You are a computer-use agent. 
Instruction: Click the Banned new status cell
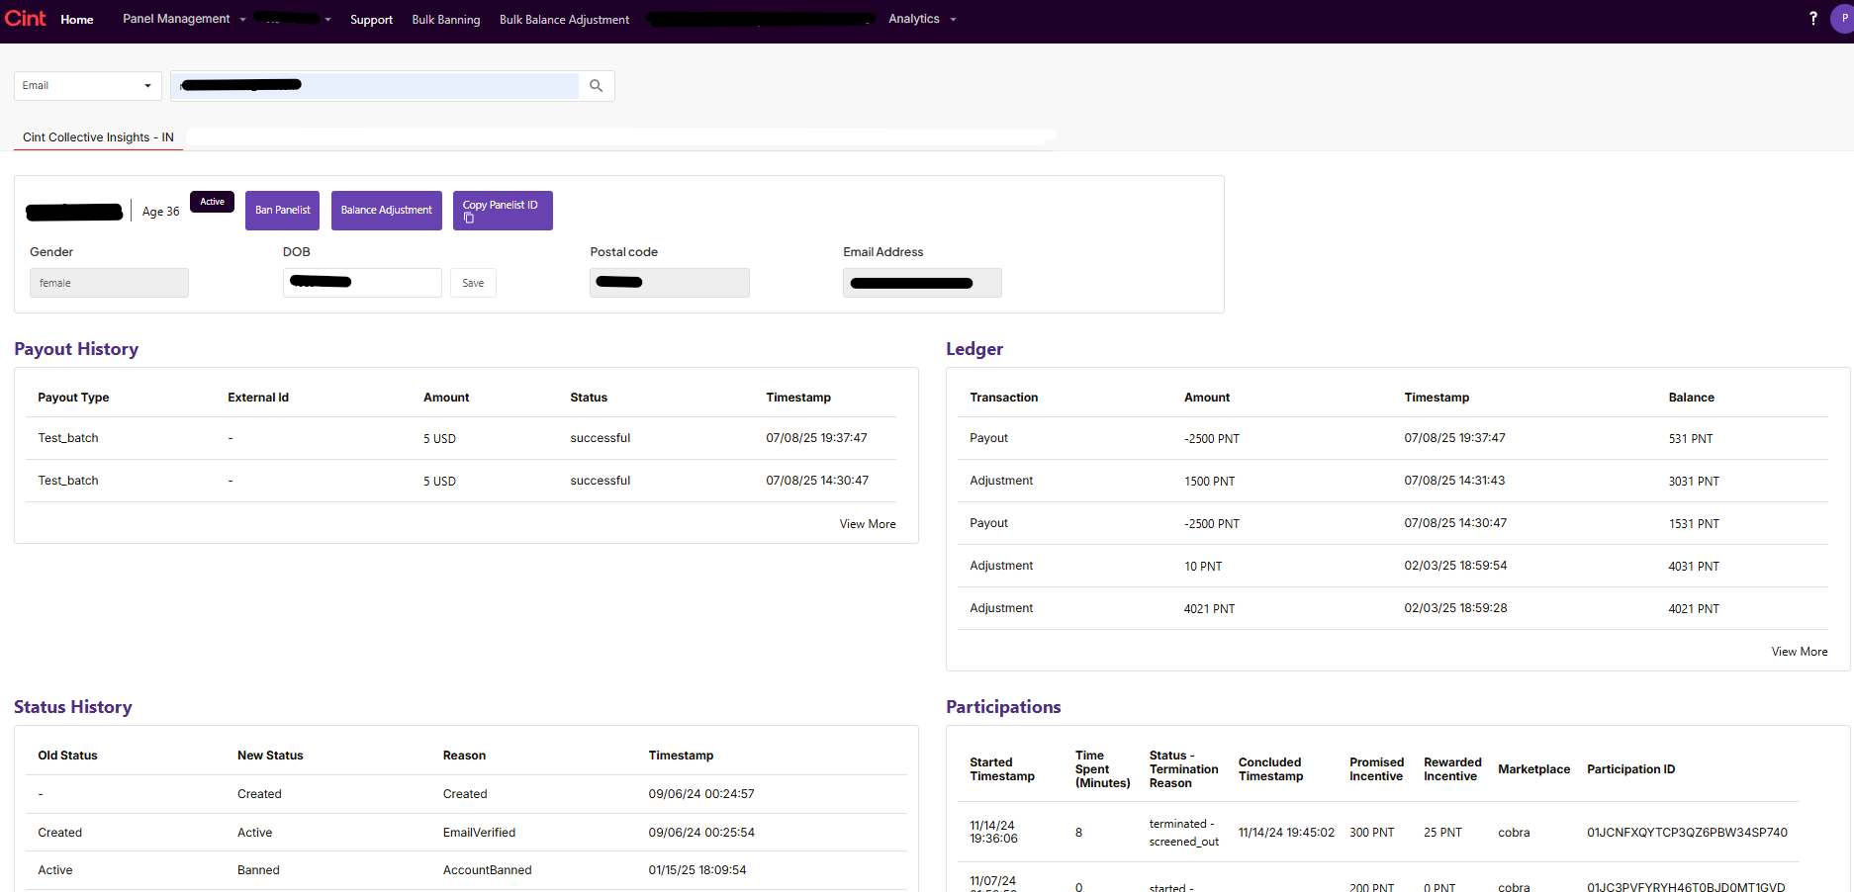[x=258, y=870]
